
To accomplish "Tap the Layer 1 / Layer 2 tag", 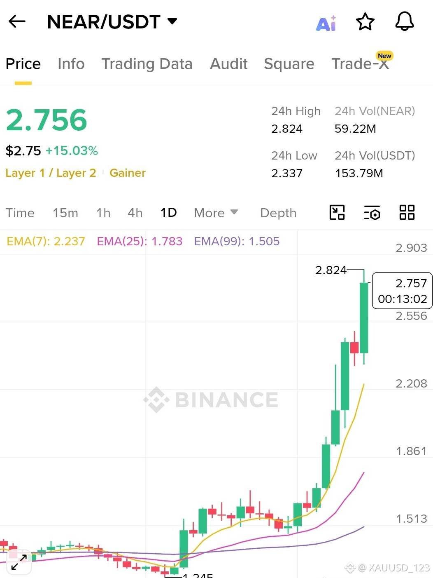I will click(x=51, y=173).
